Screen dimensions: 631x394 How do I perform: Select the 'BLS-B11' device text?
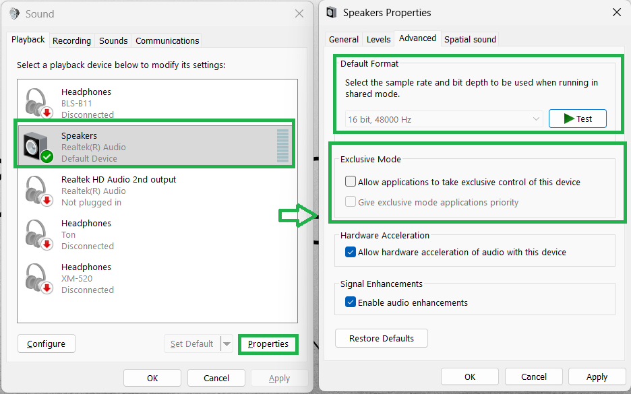[76, 103]
